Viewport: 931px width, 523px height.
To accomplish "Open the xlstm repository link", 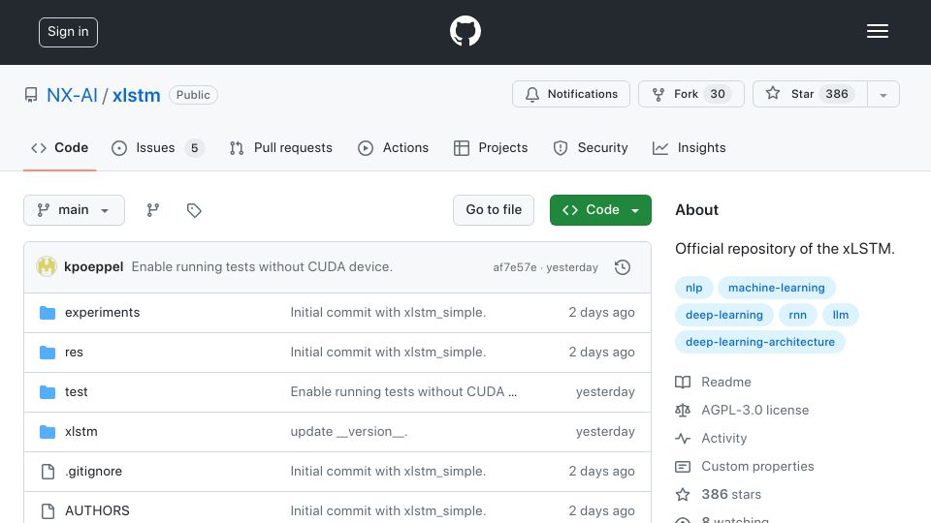I will pos(136,95).
